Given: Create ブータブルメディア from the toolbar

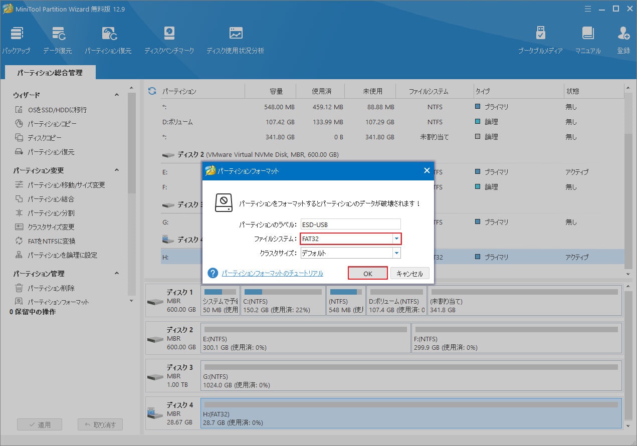Looking at the screenshot, I should click(x=540, y=40).
